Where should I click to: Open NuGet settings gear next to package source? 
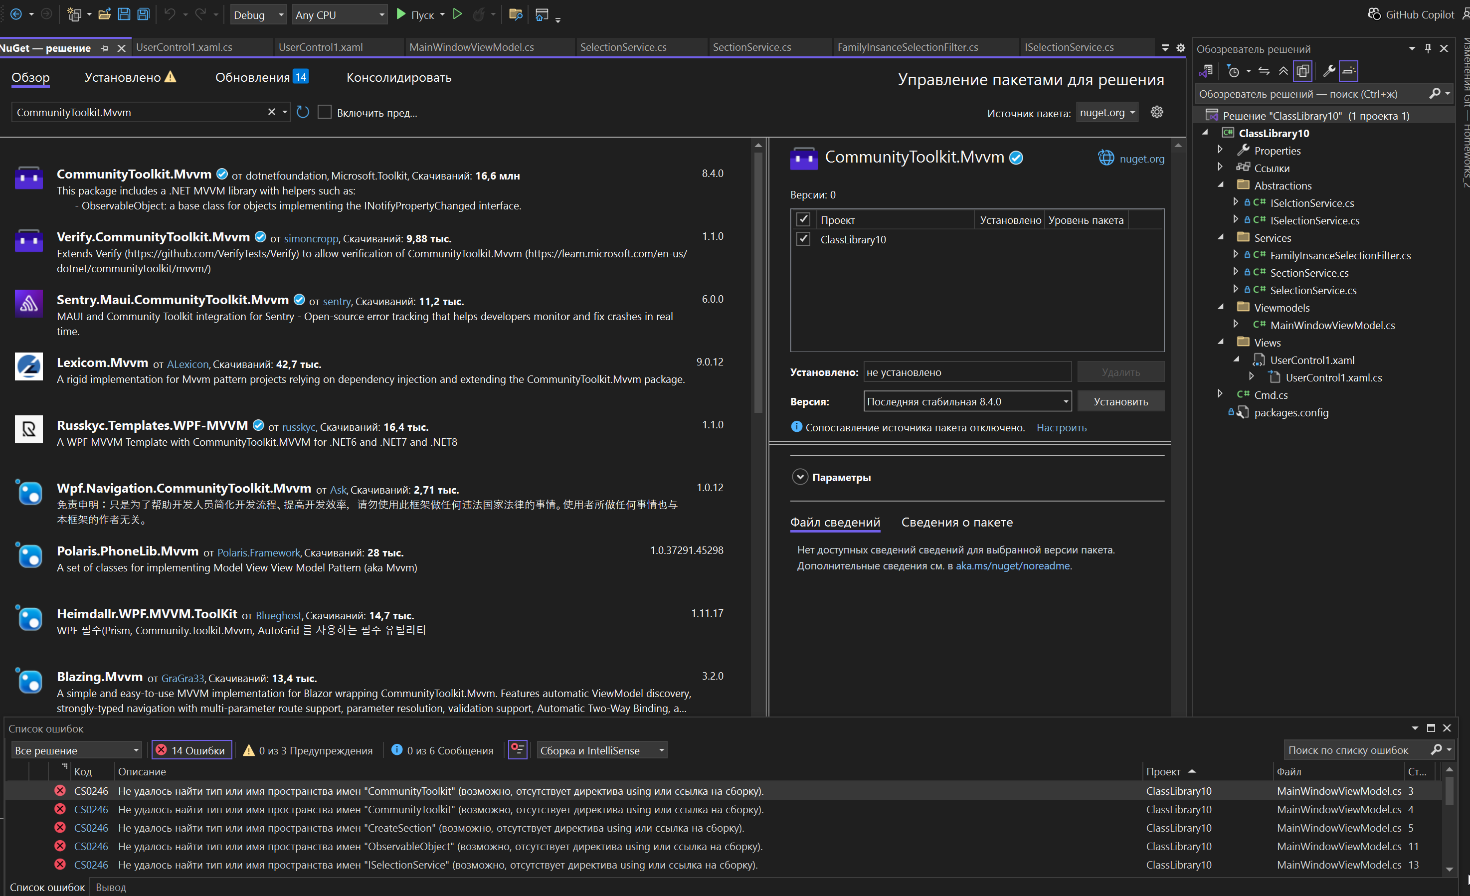tap(1157, 112)
